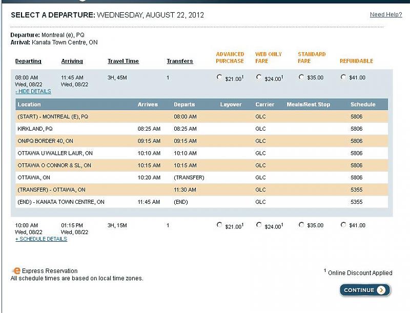Sort by the Travel Time header

123,61
